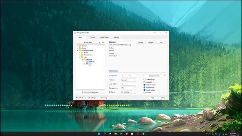
Task: Click the Rainmeter droplet icon on the taskbar
Action: pyautogui.click(x=143, y=134)
